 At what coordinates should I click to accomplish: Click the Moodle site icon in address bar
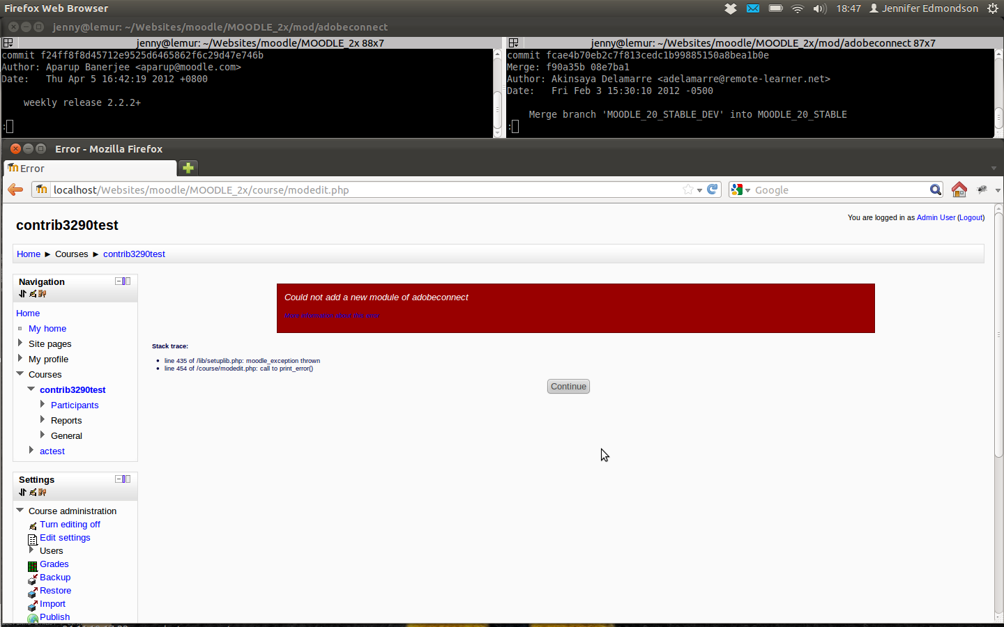point(41,189)
